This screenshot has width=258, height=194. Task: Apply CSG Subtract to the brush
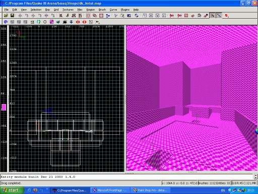pyautogui.click(x=88, y=16)
